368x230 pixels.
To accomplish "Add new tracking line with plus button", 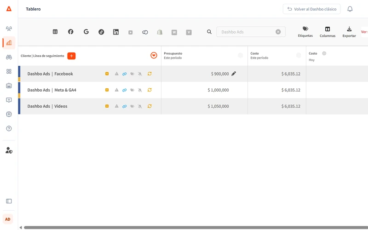I will (72, 56).
